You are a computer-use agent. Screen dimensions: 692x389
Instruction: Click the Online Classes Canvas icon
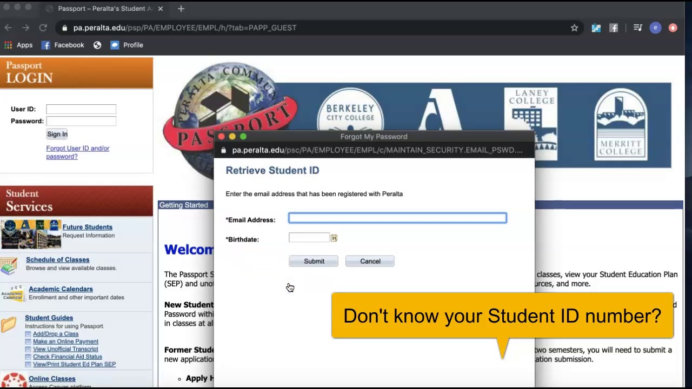click(14, 380)
